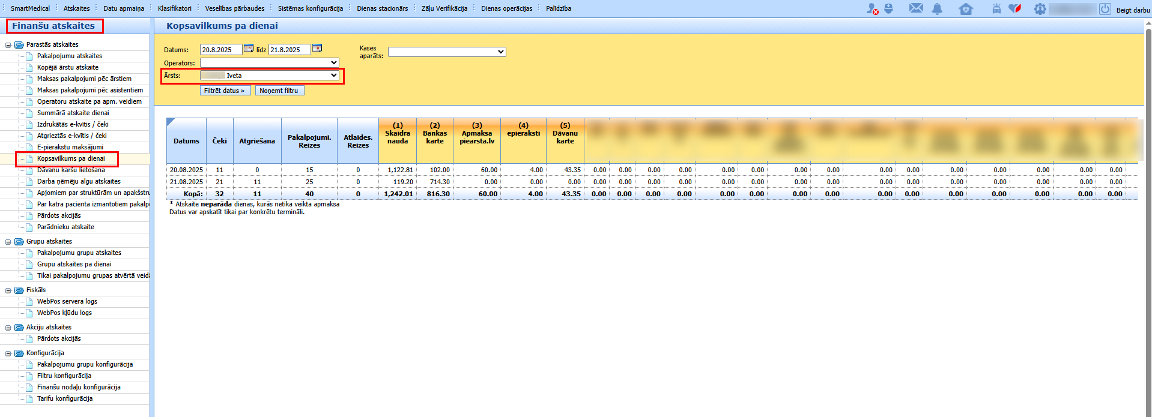Image resolution: width=1152 pixels, height=417 pixels.
Task: Click the table corner triangle marker
Action: click(171, 122)
